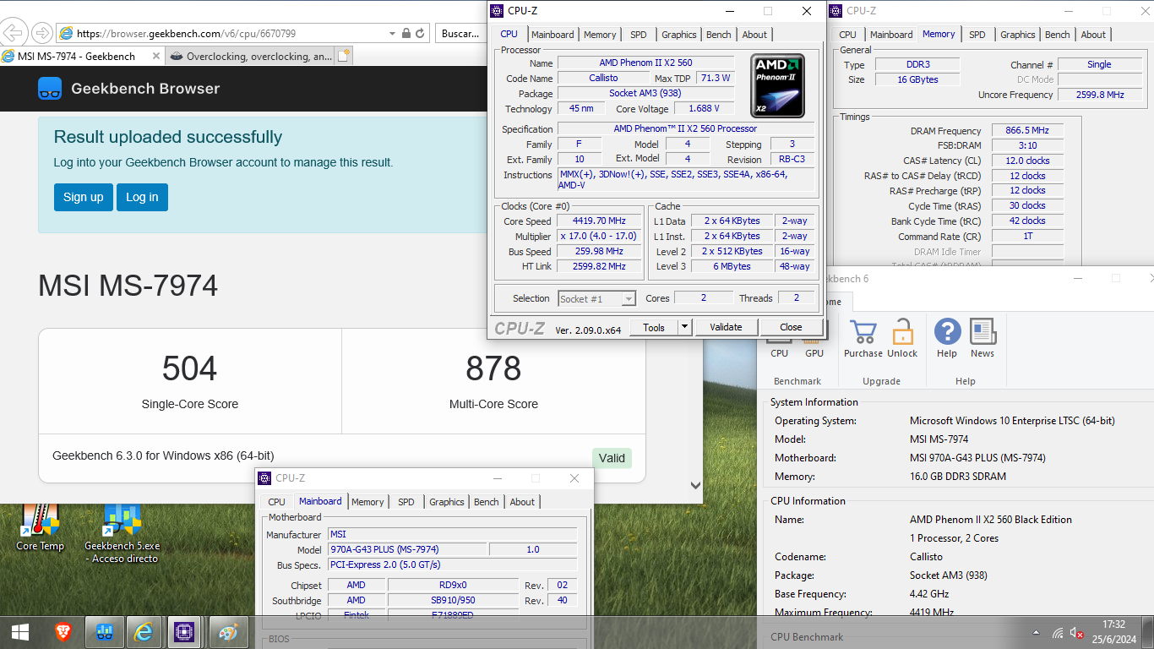This screenshot has height=649, width=1154.
Task: Click the down arrow of the browser page scrollbar
Action: click(696, 486)
